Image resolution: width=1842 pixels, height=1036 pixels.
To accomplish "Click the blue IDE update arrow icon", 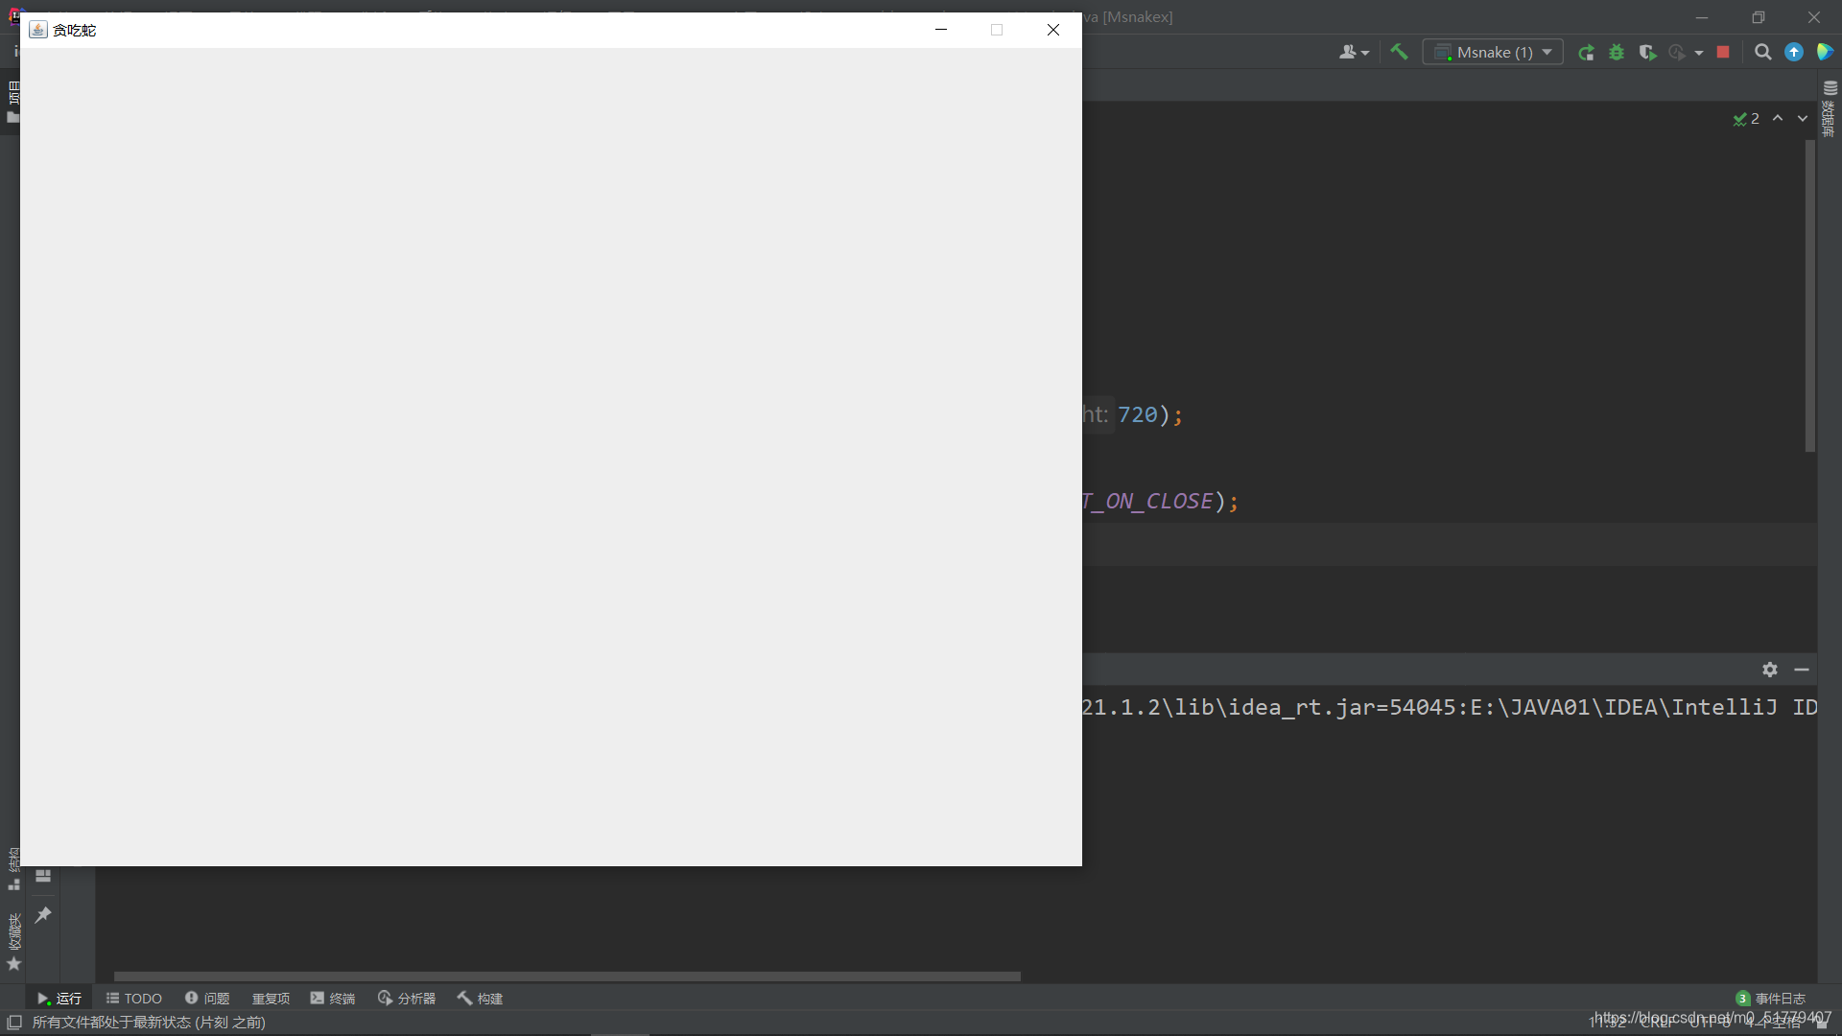I will (1794, 53).
